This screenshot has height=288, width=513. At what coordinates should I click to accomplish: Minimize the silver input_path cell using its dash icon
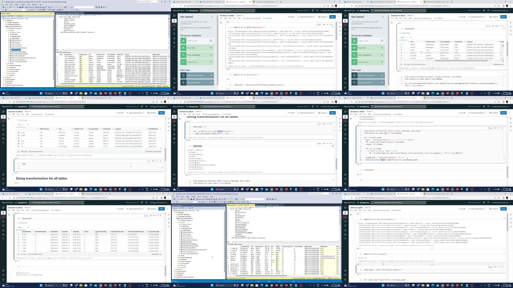[500, 267]
